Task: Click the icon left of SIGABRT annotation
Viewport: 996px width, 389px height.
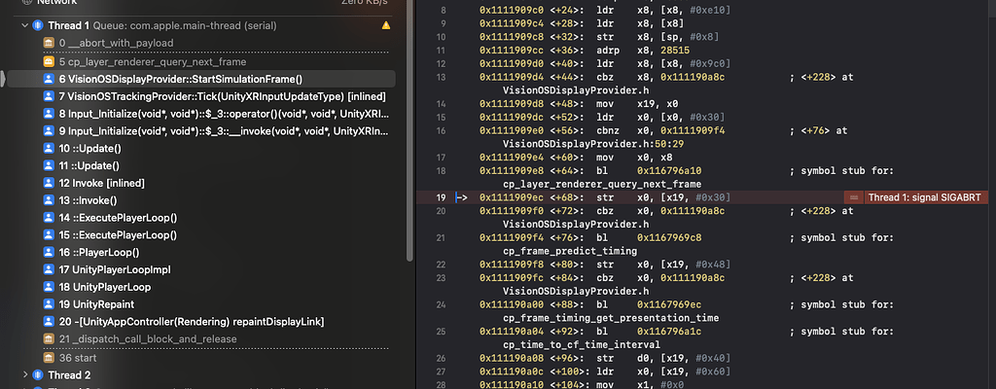Action: point(853,197)
